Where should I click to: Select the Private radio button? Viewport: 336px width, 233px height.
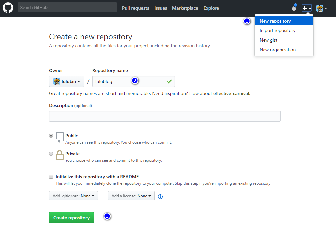(x=51, y=154)
